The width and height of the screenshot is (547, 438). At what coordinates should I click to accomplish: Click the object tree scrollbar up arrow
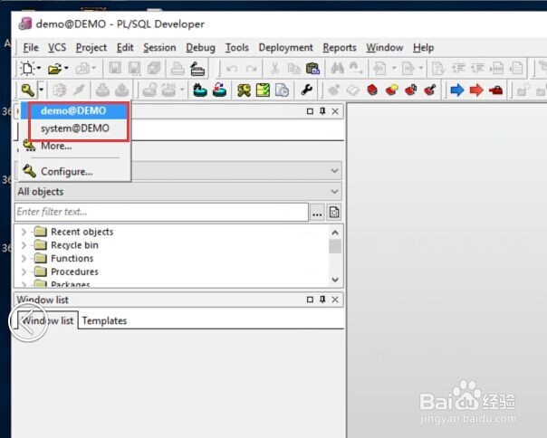pyautogui.click(x=335, y=233)
